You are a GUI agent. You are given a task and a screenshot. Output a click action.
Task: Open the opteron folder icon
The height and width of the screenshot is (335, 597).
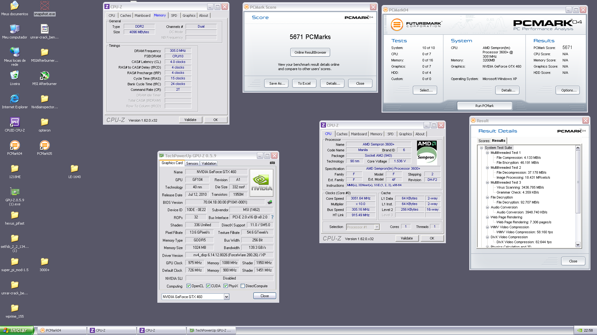[x=44, y=122]
